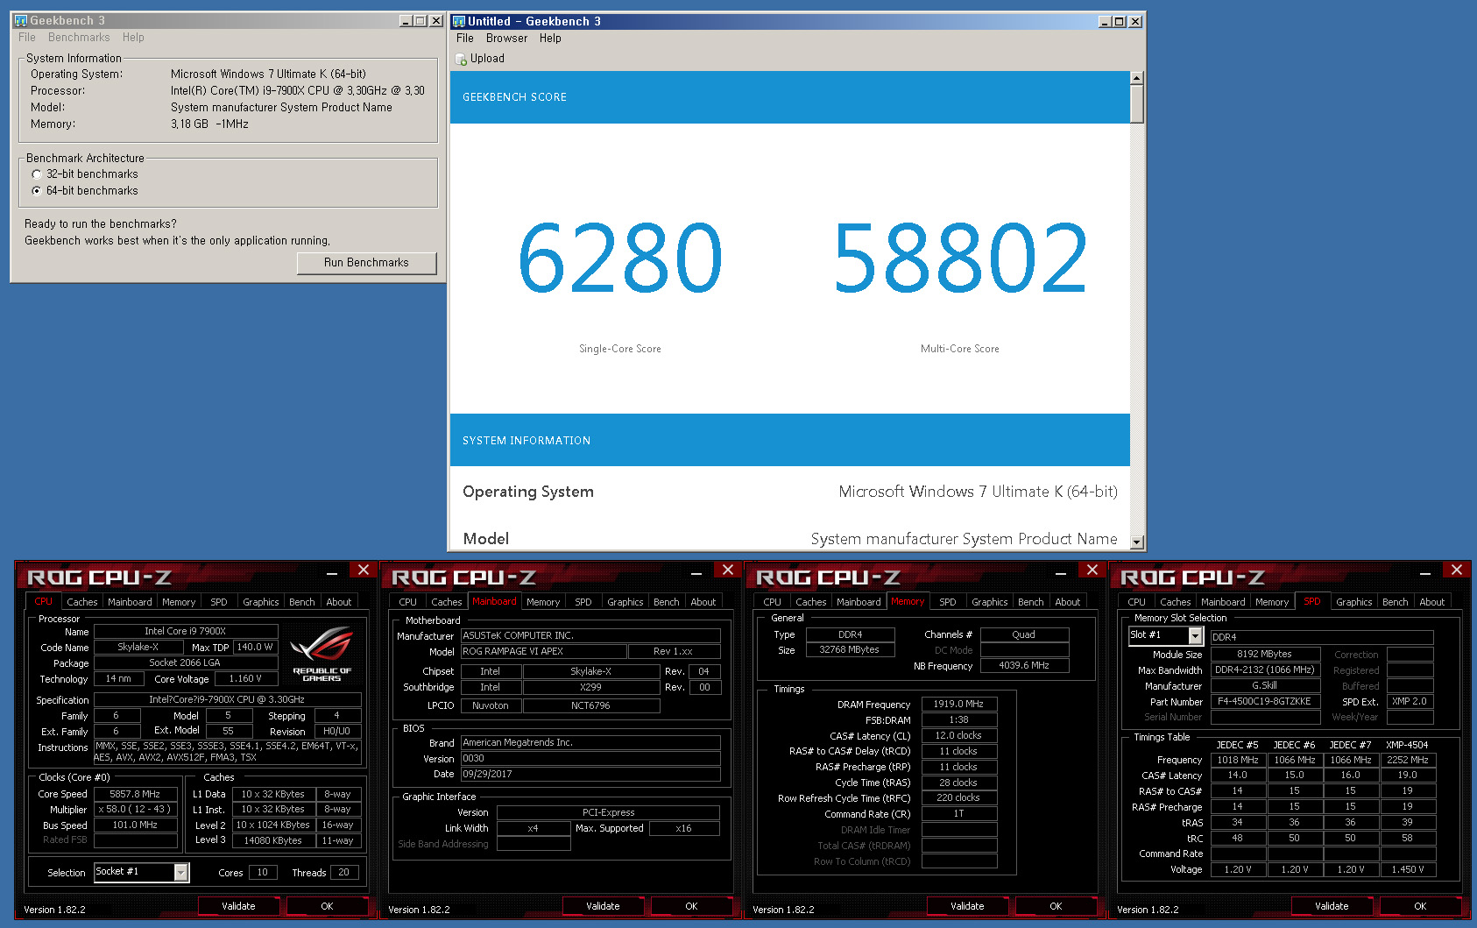Click the Memory Size field 32768 MBytes
The height and width of the screenshot is (928, 1477).
click(x=850, y=650)
